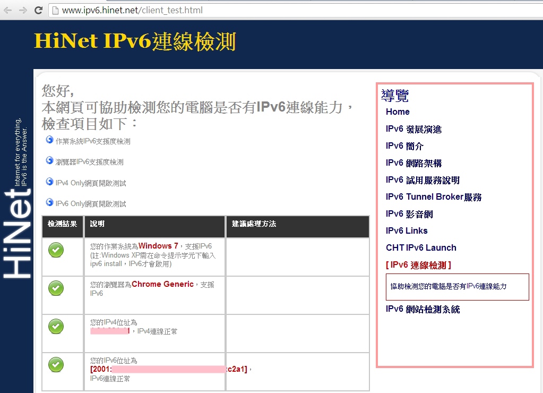
Task: Click the 您的IPv4位址為 label
Action: tap(114, 322)
